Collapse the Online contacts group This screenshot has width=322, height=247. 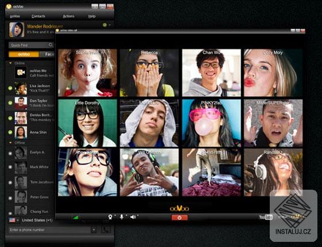tap(10, 63)
